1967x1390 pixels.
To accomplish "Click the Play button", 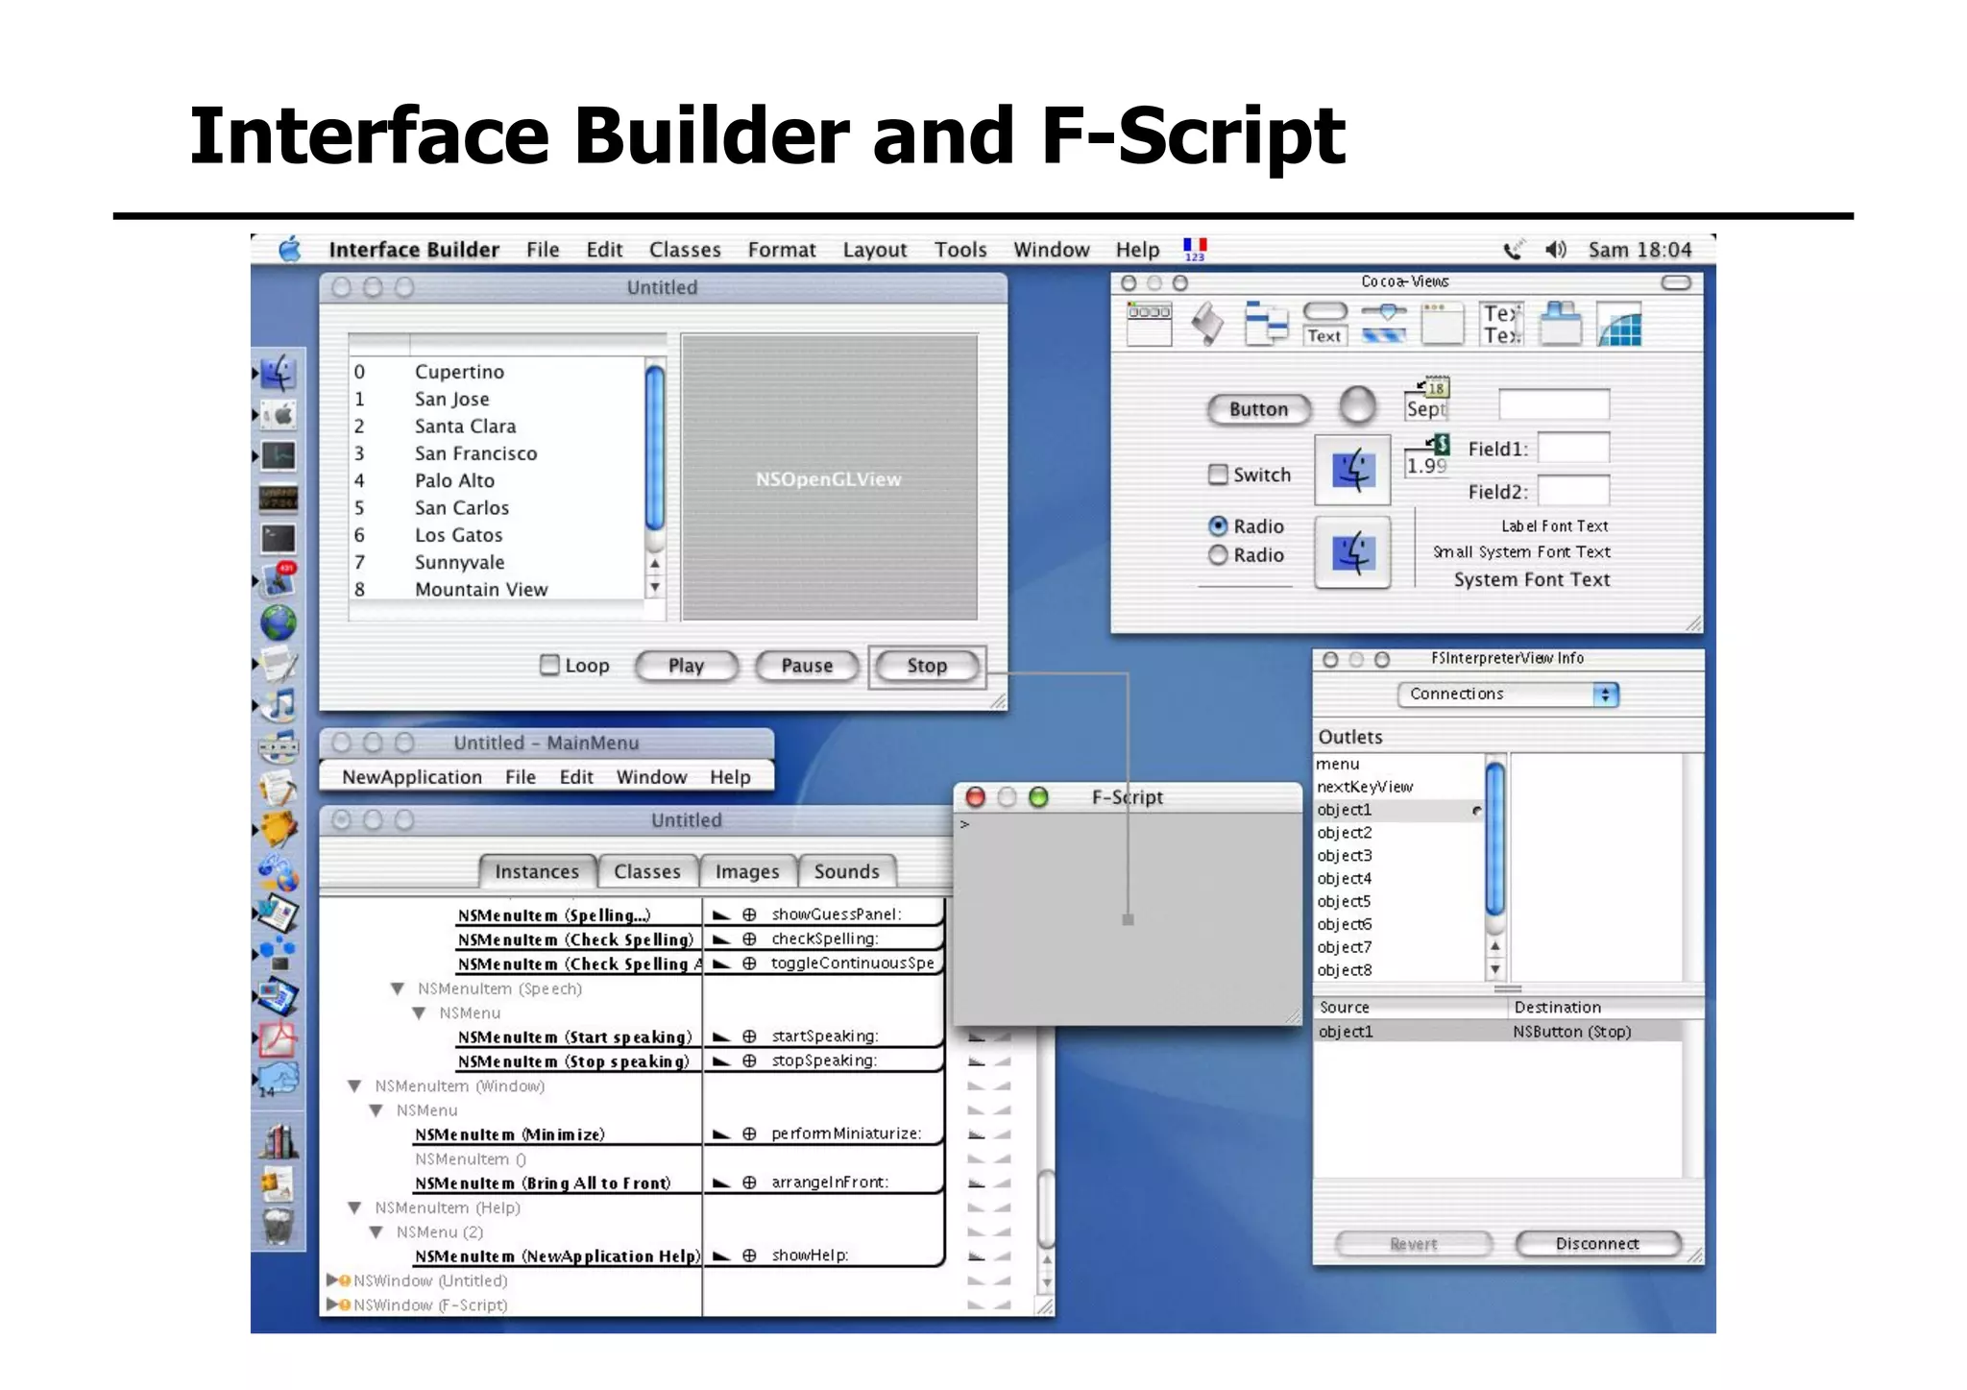I will (687, 666).
